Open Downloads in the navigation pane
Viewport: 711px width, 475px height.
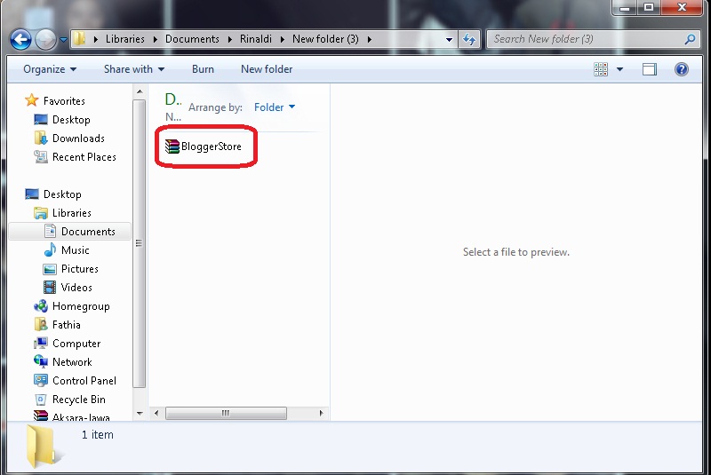(x=78, y=139)
